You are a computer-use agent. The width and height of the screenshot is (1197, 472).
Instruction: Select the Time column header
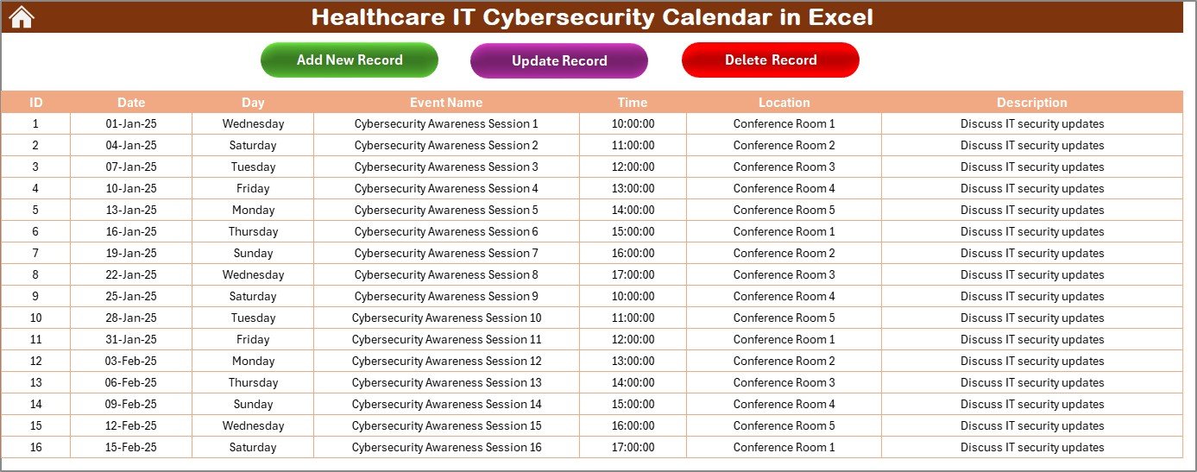[x=633, y=103]
